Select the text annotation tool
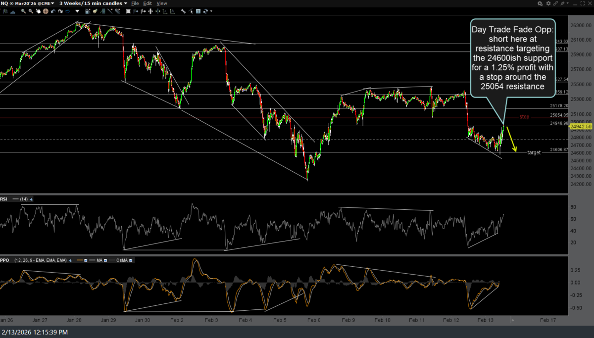This screenshot has height=338, width=594. pos(198,11)
